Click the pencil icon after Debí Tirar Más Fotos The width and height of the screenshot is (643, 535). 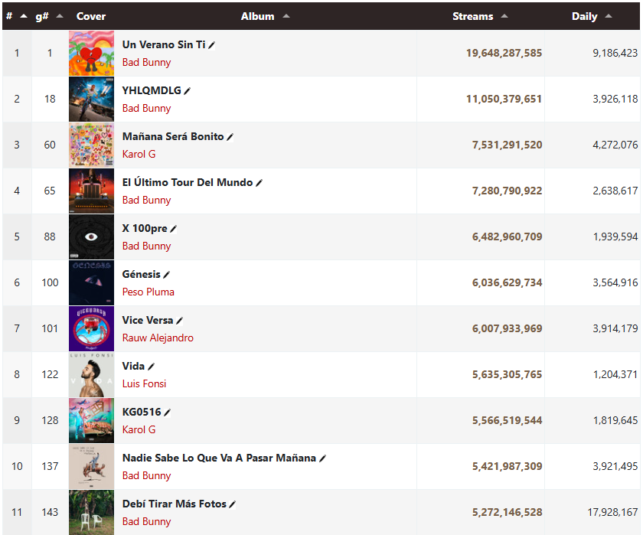(x=233, y=504)
